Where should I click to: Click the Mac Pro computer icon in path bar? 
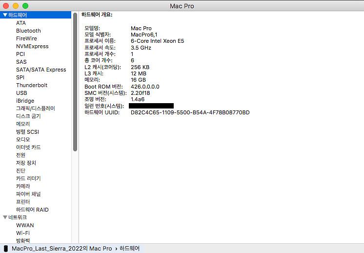point(6,249)
